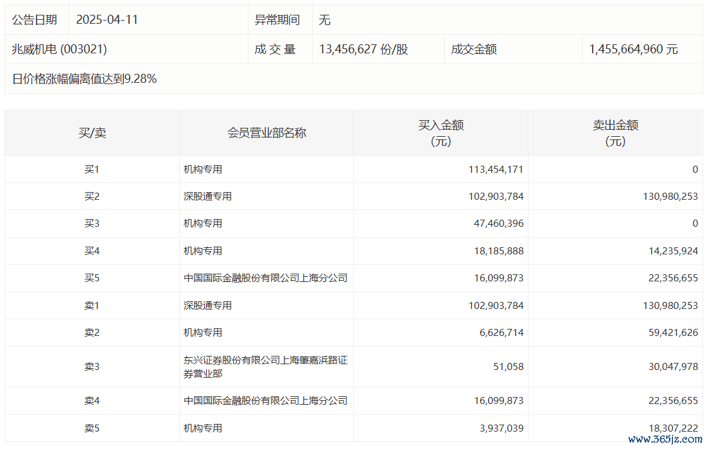Select buy amount 113,454,171
Viewport: 707px width, 449px height.
point(496,169)
